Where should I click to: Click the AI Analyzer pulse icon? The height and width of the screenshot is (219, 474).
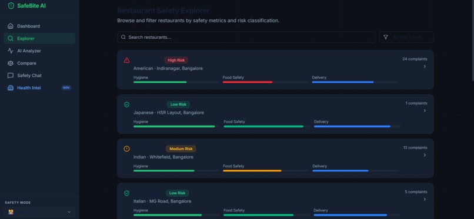click(11, 51)
